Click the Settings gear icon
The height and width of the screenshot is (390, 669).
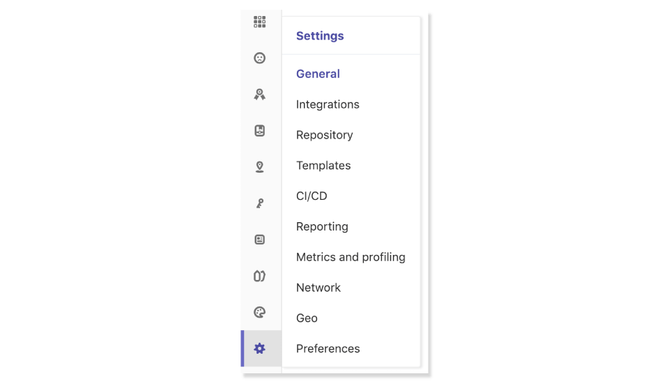point(259,349)
